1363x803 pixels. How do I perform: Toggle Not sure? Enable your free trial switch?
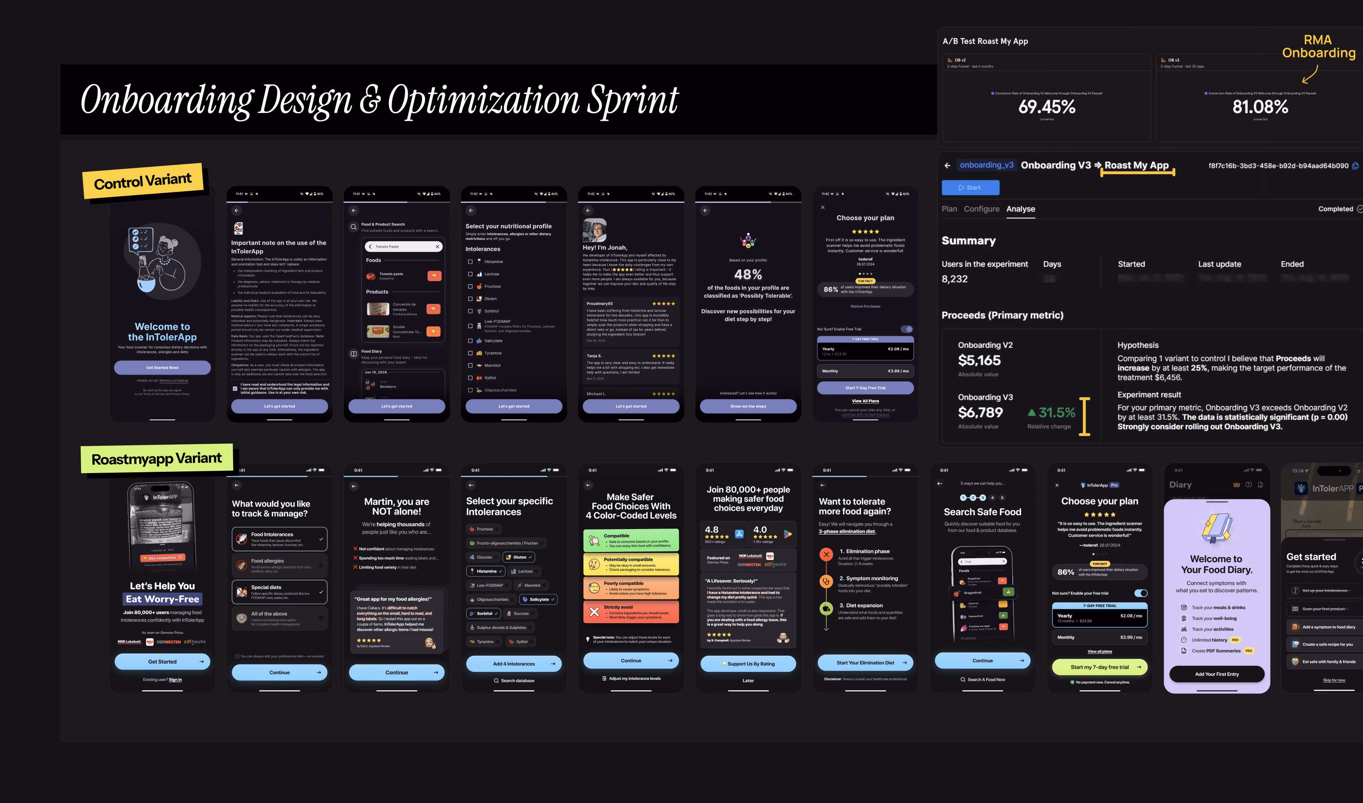1141,593
